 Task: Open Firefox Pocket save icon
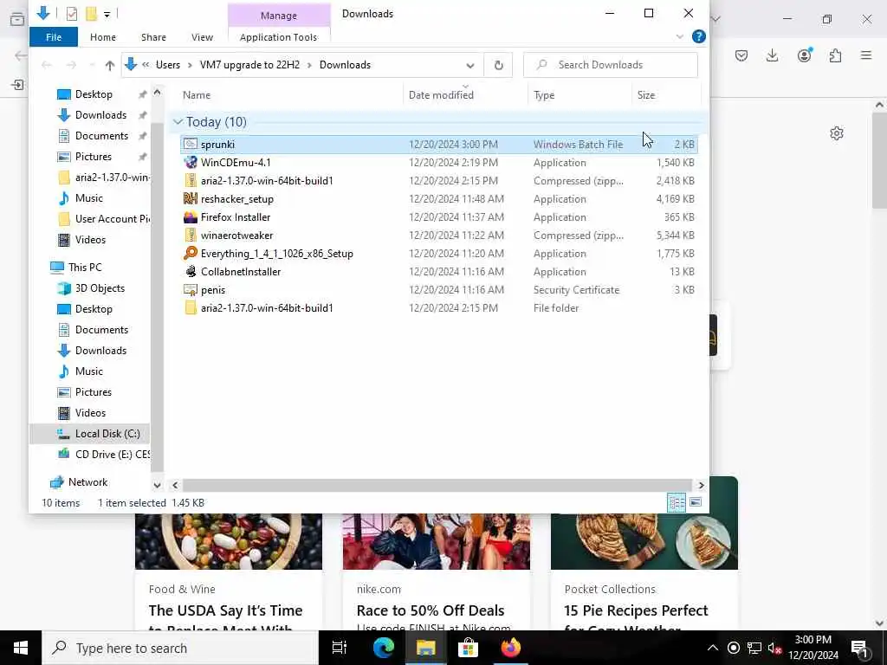coord(741,55)
